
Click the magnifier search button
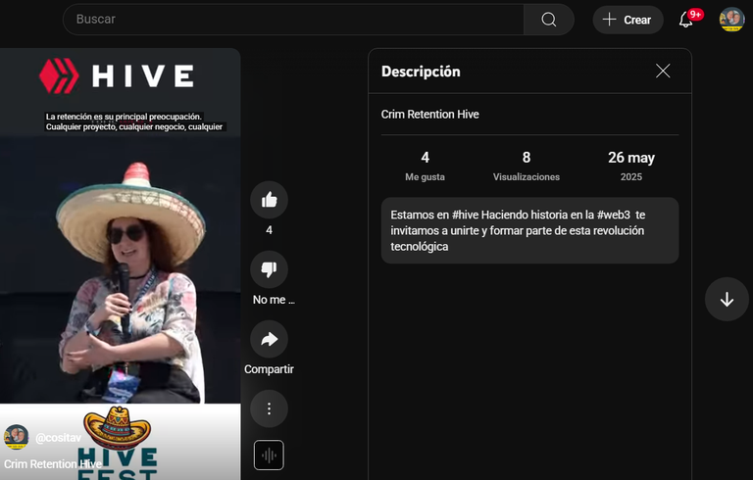(x=548, y=20)
